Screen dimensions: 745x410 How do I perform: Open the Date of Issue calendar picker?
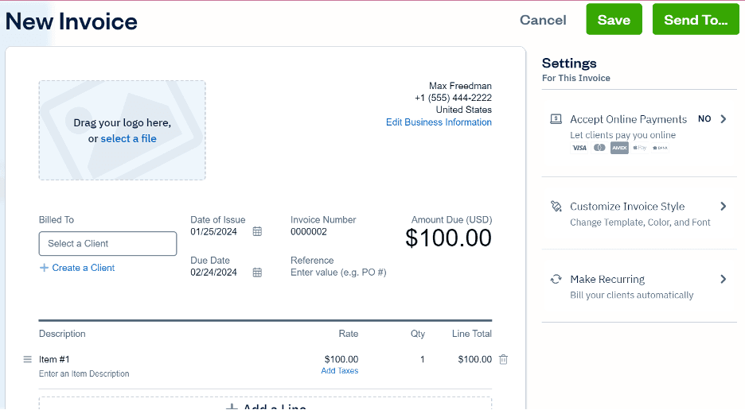click(x=257, y=232)
